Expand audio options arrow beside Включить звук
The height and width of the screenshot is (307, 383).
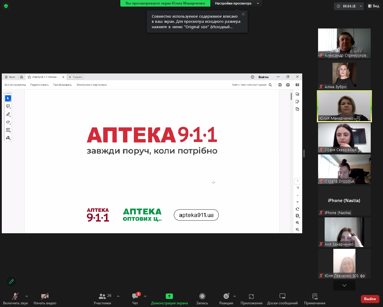point(27,296)
